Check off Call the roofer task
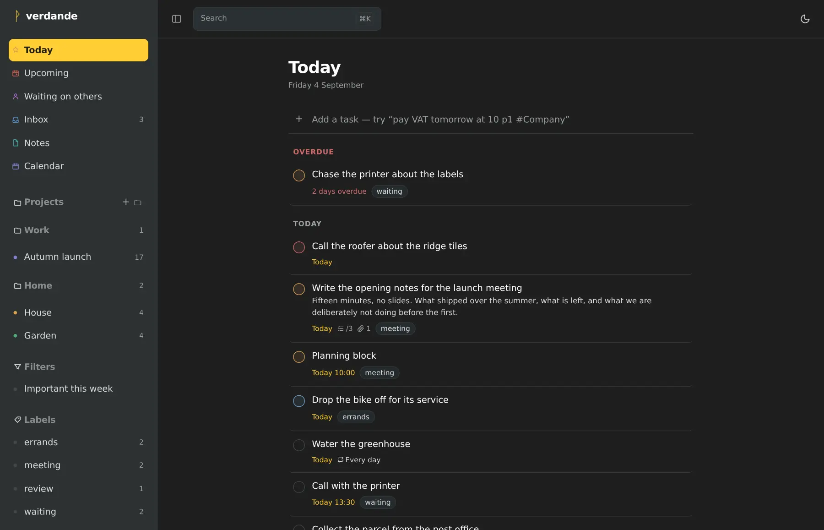824x530 pixels. pos(299,247)
